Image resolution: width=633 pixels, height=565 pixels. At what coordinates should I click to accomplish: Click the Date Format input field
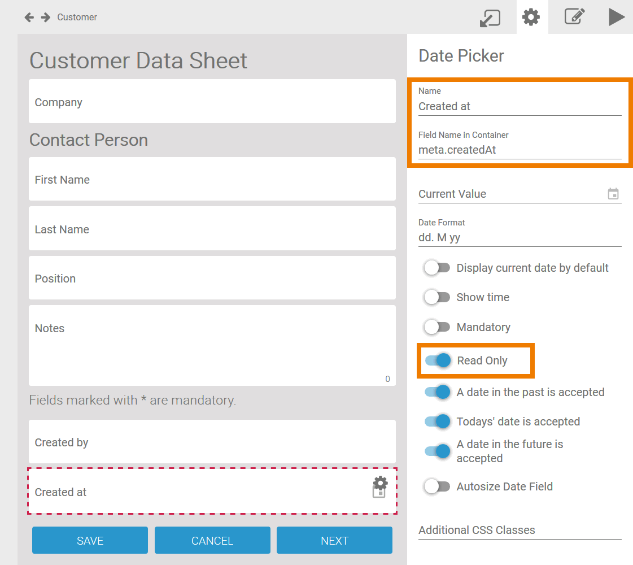(520, 238)
